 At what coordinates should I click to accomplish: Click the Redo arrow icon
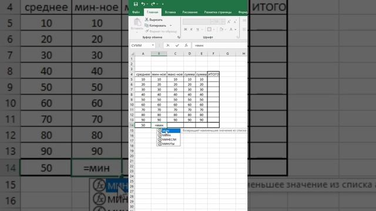point(153,4)
